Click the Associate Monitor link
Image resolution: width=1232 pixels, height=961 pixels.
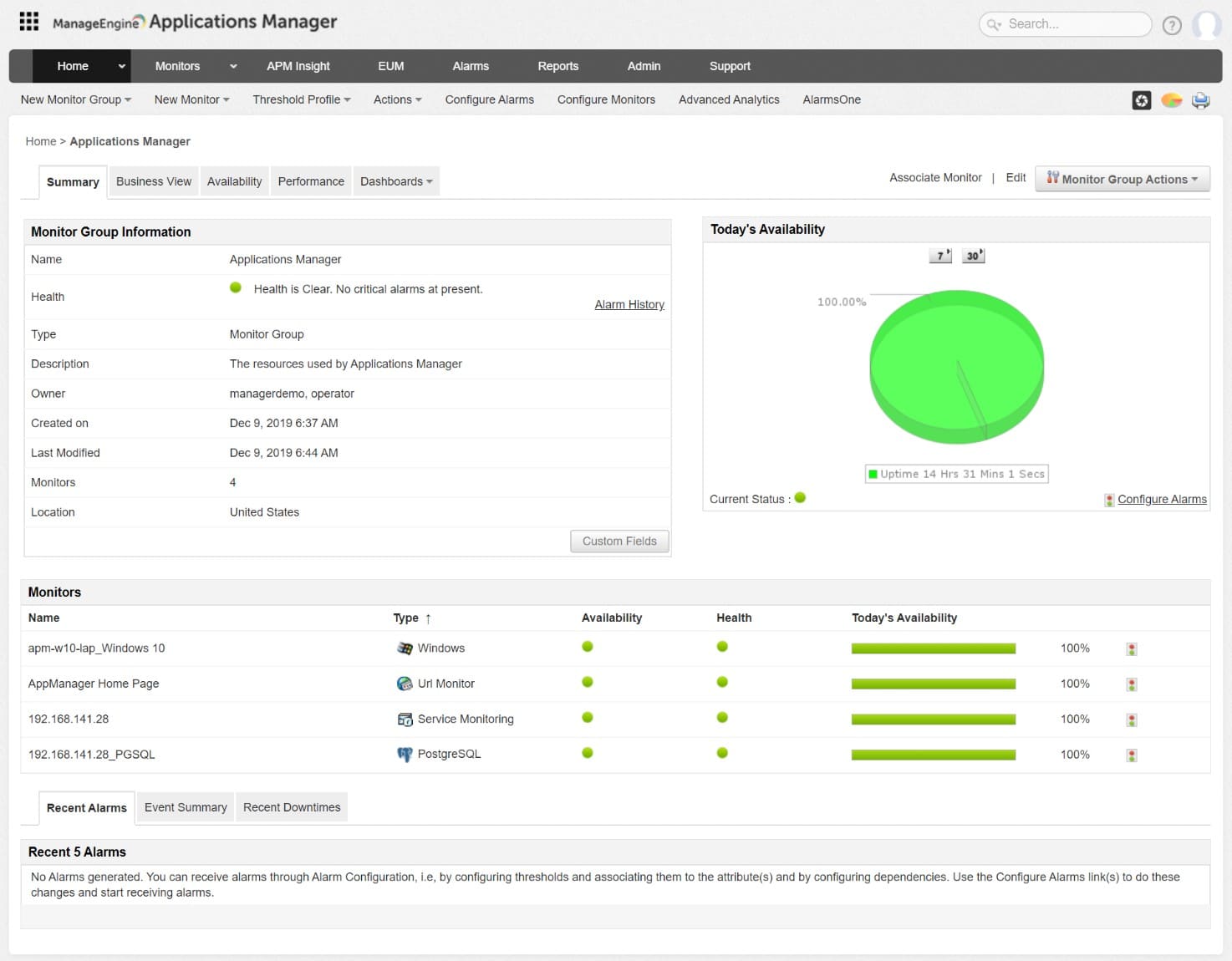[x=935, y=178]
